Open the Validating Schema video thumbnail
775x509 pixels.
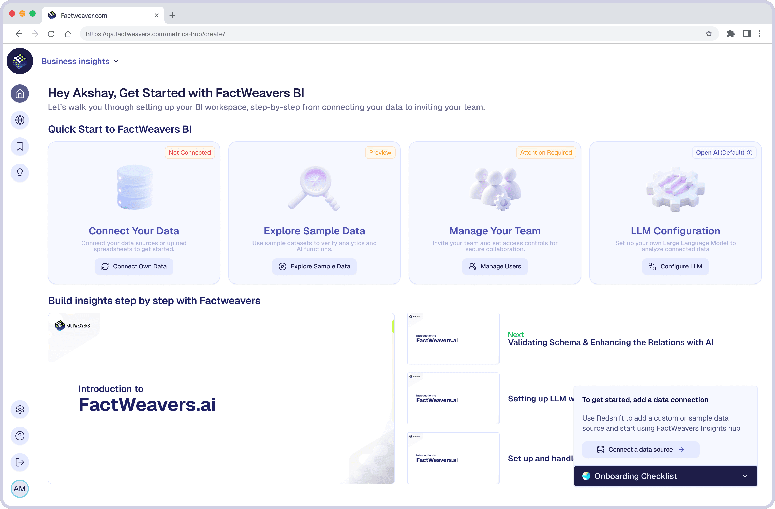(x=453, y=338)
